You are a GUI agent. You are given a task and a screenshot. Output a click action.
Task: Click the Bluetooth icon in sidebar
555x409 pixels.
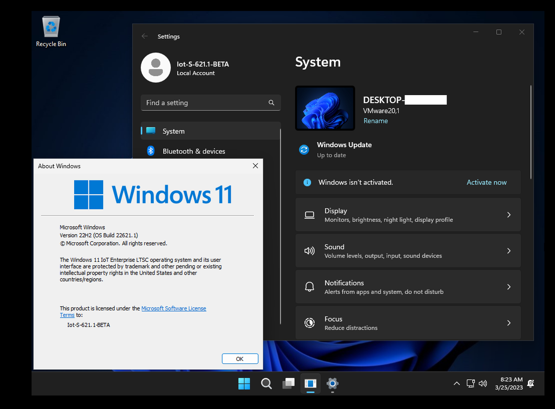click(151, 151)
